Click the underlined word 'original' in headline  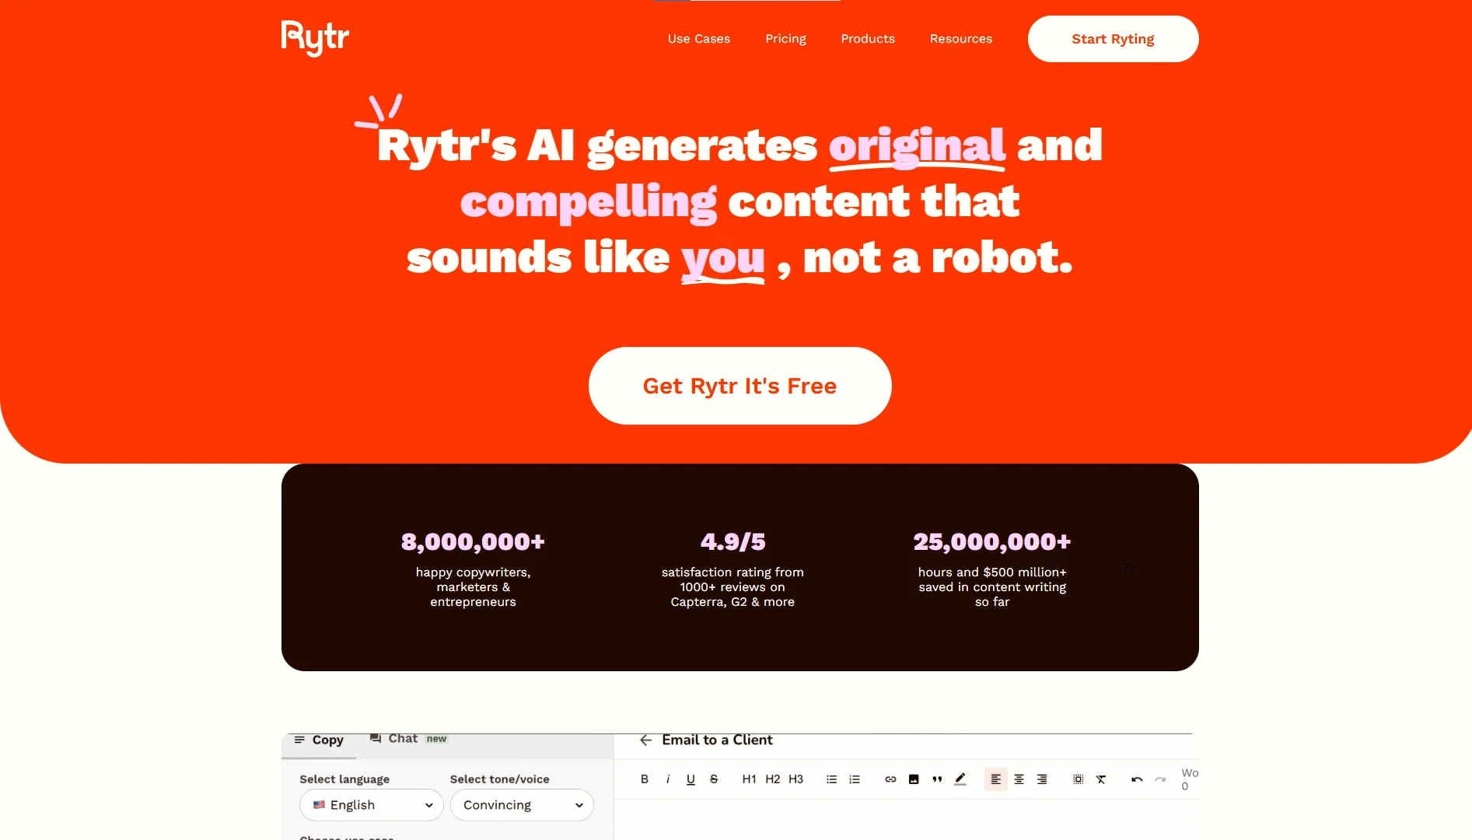(917, 146)
